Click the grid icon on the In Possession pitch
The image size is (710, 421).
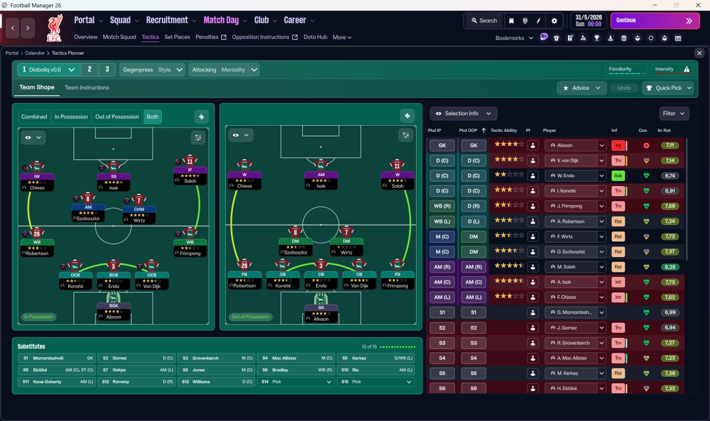click(197, 137)
